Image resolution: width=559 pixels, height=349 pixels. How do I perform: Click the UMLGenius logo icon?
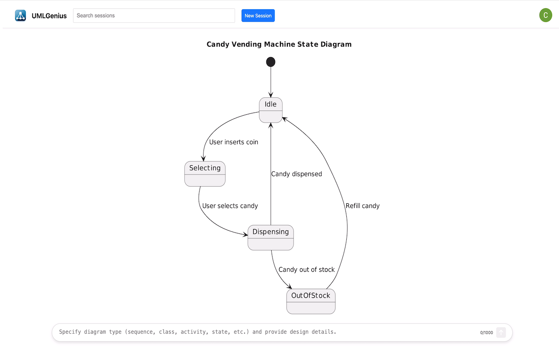21,16
